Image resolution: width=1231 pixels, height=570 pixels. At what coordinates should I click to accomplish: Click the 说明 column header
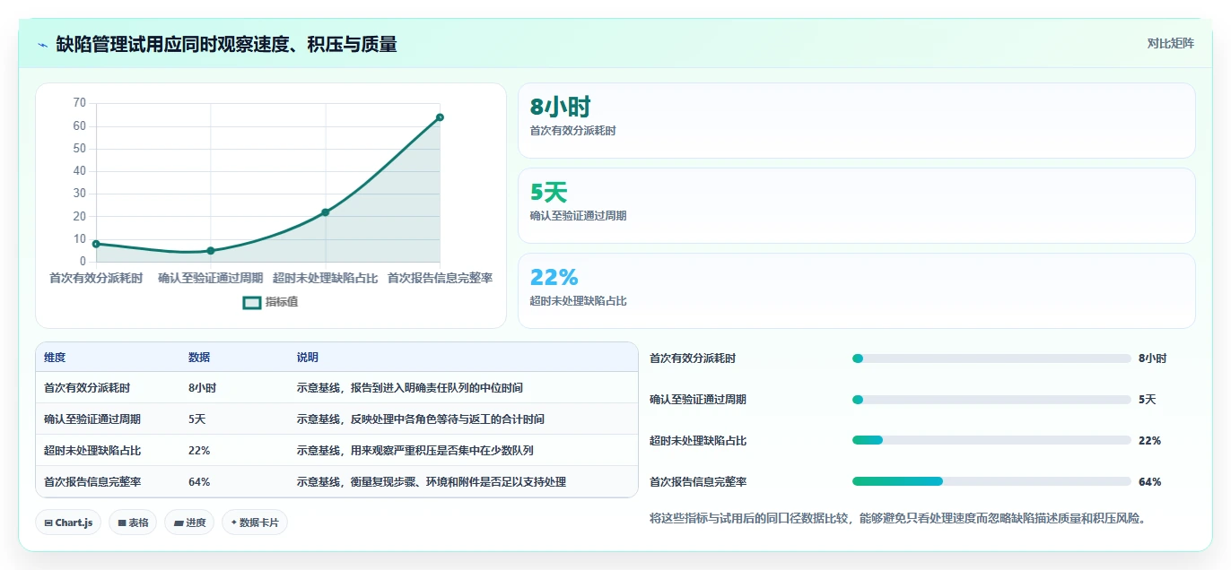coord(308,358)
